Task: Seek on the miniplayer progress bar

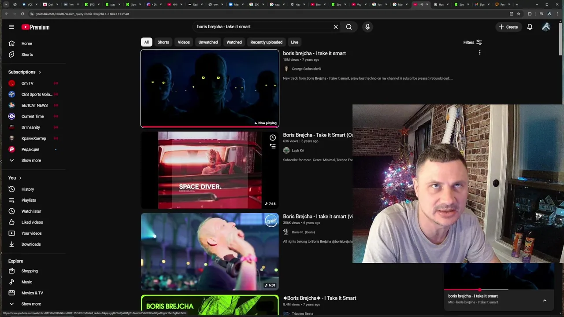Action: click(476, 290)
